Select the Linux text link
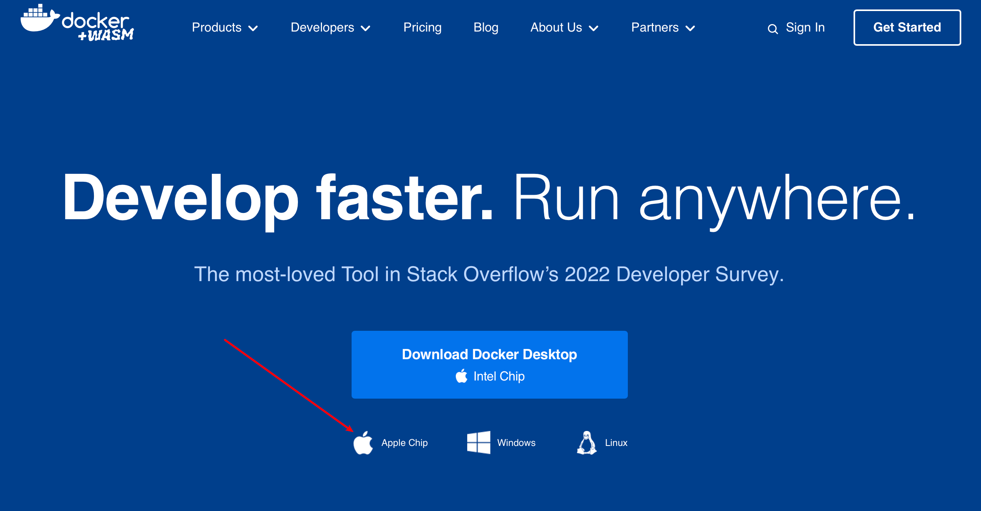This screenshot has height=511, width=981. pos(616,443)
